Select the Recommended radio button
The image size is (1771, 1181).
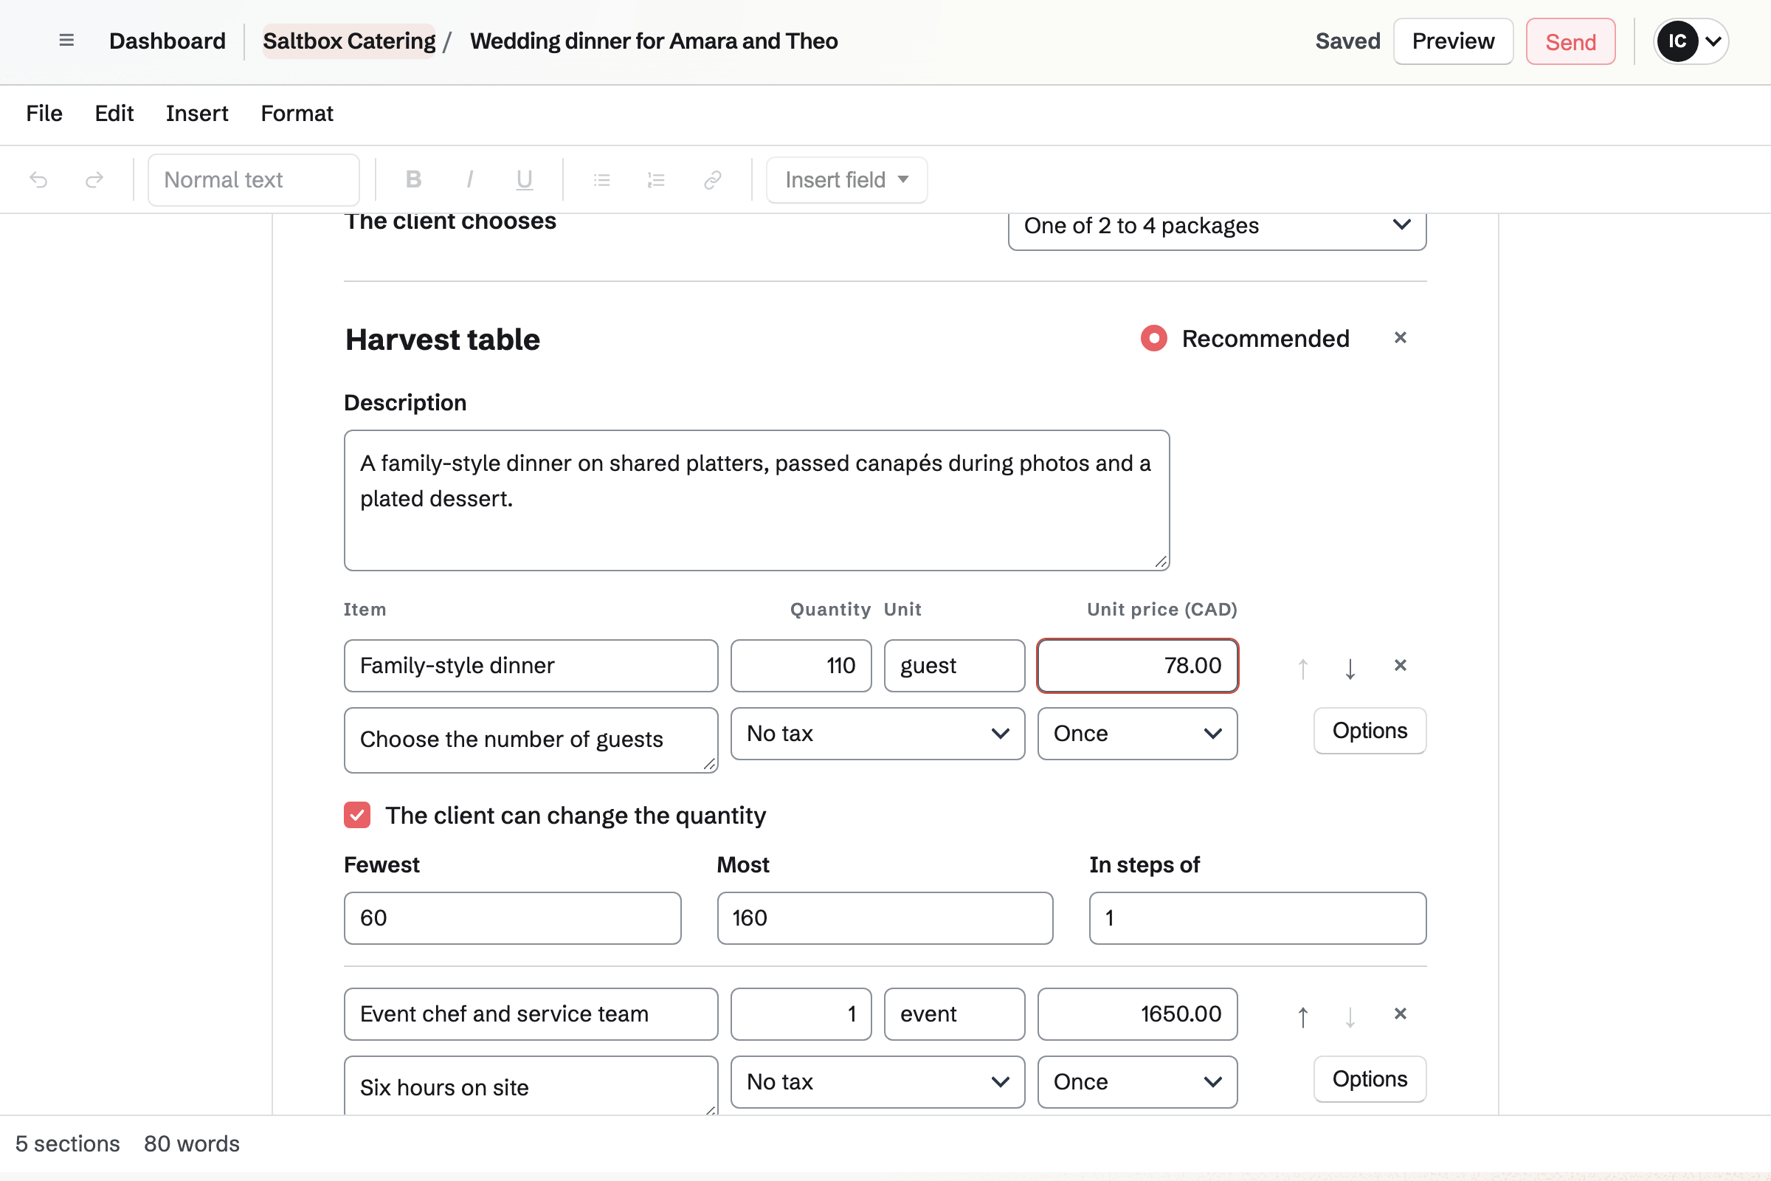1153,338
